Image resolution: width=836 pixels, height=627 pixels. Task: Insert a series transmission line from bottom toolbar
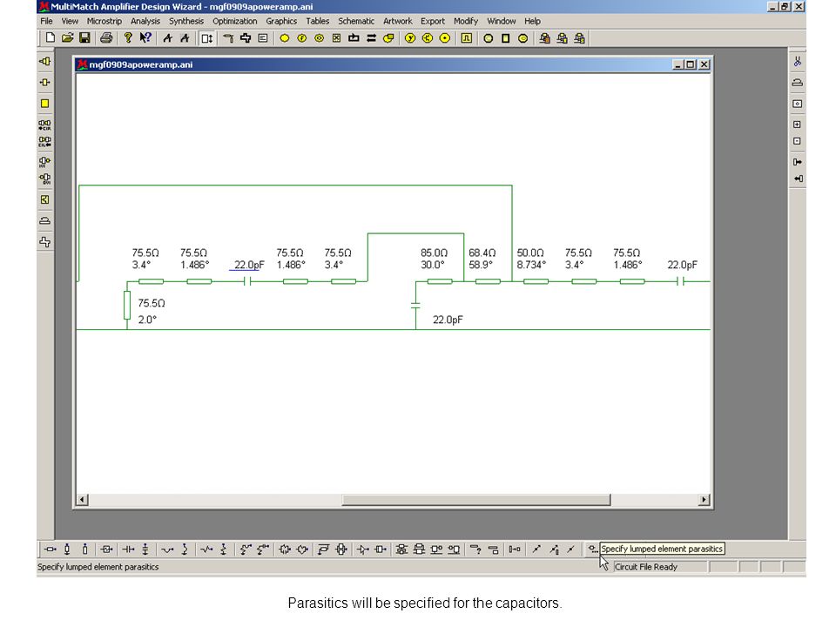pyautogui.click(x=51, y=549)
